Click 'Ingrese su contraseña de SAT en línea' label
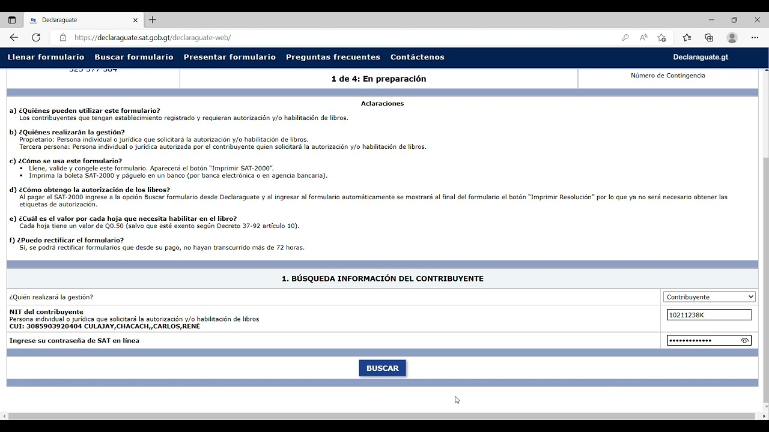769x432 pixels. [74, 341]
